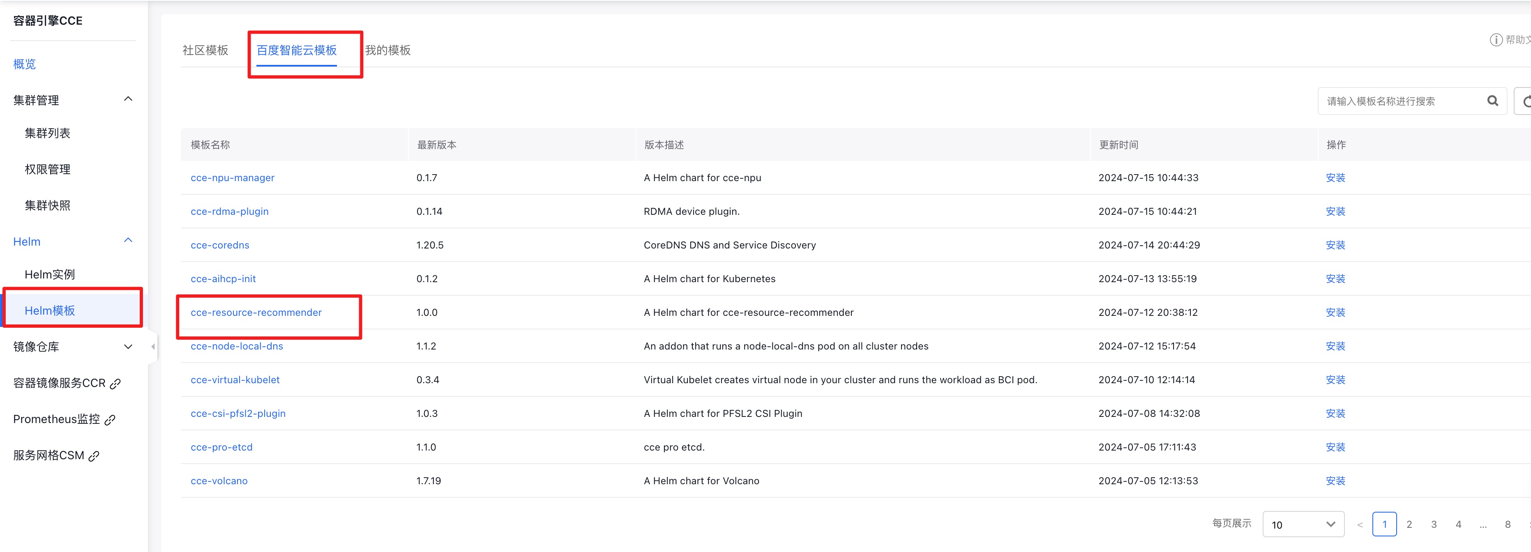Click the previous page arrow
This screenshot has height=552, width=1531.
pyautogui.click(x=1360, y=524)
